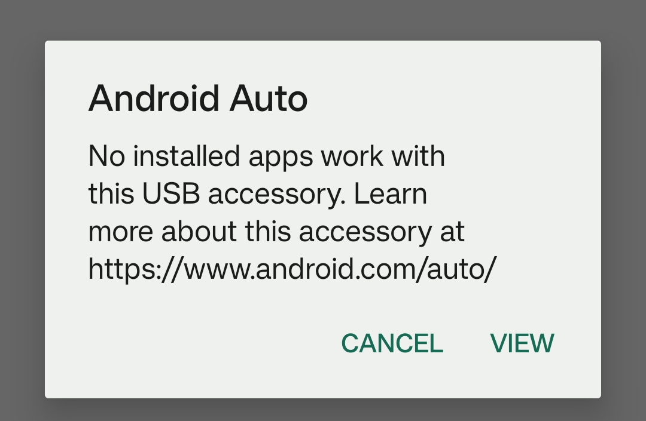Click the word 'Auto' in the title
646x421 pixels.
coord(269,99)
